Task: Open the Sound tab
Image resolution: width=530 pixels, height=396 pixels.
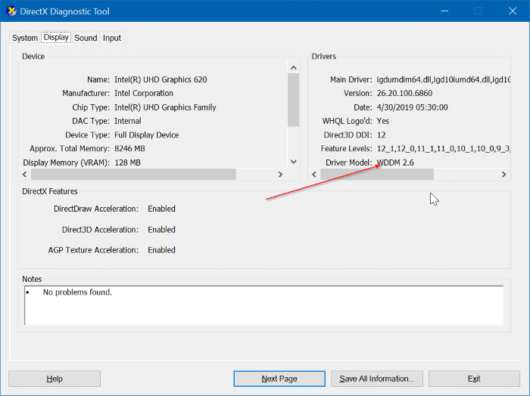Action: pos(86,38)
